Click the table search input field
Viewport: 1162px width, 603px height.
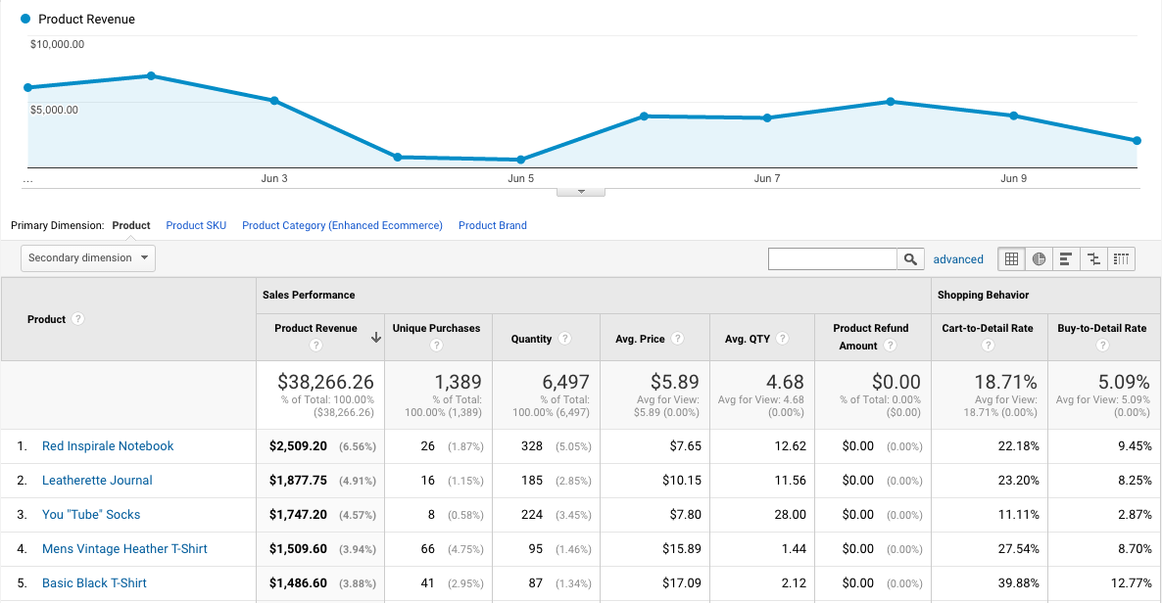coord(833,259)
